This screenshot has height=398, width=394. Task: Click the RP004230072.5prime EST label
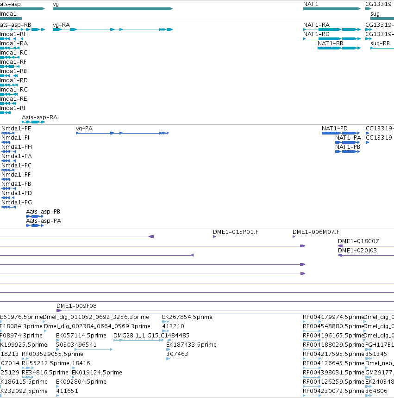coord(333,391)
